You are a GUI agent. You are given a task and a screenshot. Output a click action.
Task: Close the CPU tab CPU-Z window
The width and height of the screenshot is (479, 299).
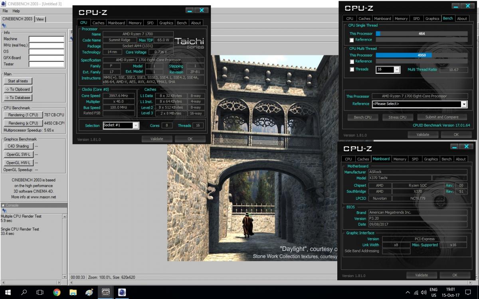[x=202, y=10]
